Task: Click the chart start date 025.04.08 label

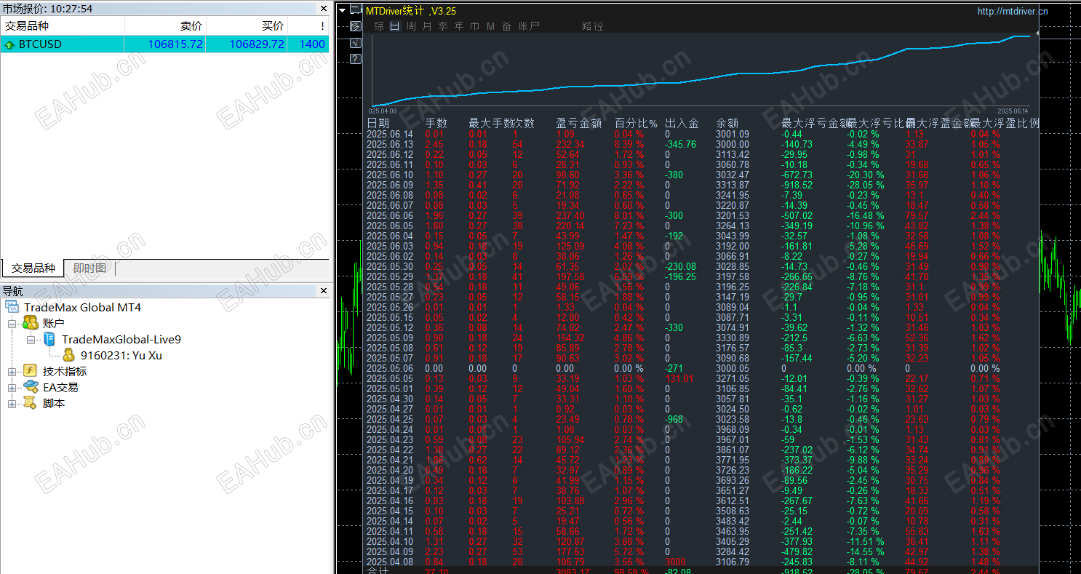Action: coord(382,111)
